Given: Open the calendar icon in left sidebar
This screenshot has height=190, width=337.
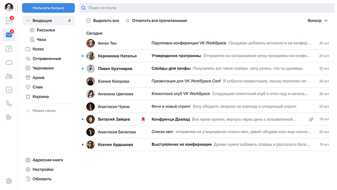Looking at the screenshot, I should point(9,49).
